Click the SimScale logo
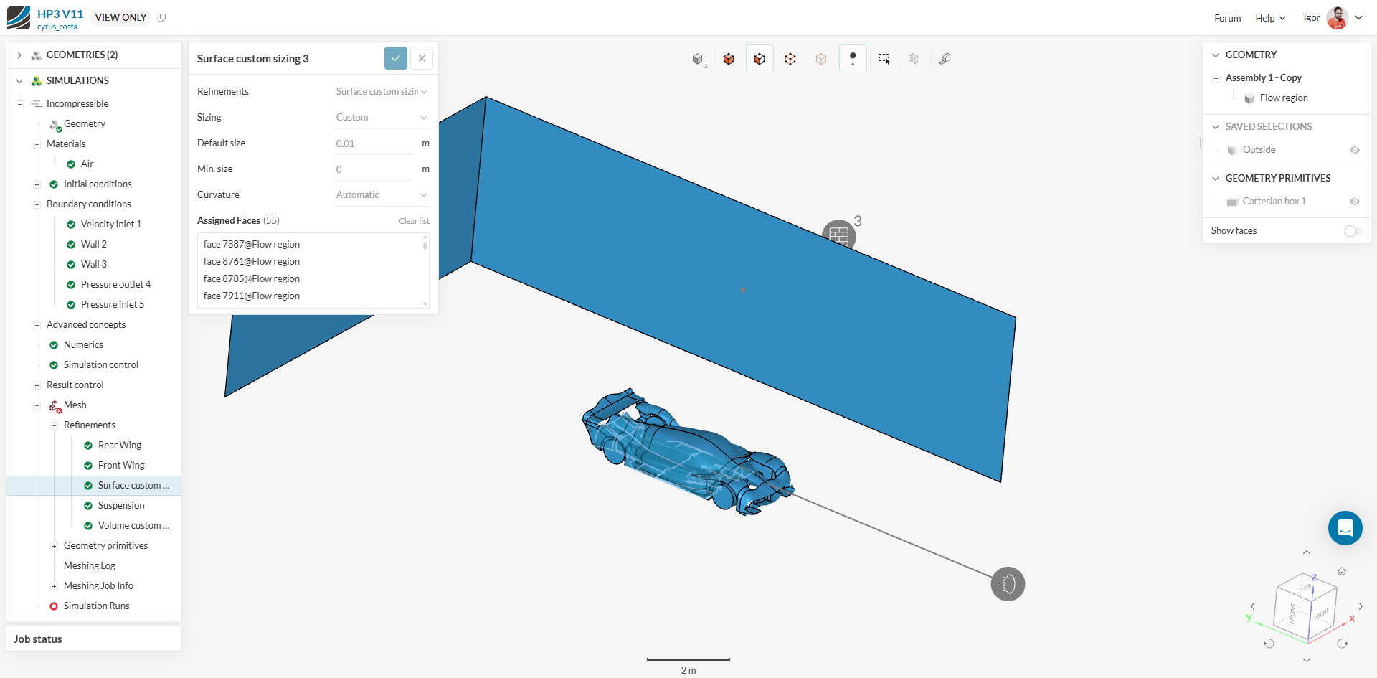The width and height of the screenshot is (1377, 678). [x=19, y=18]
